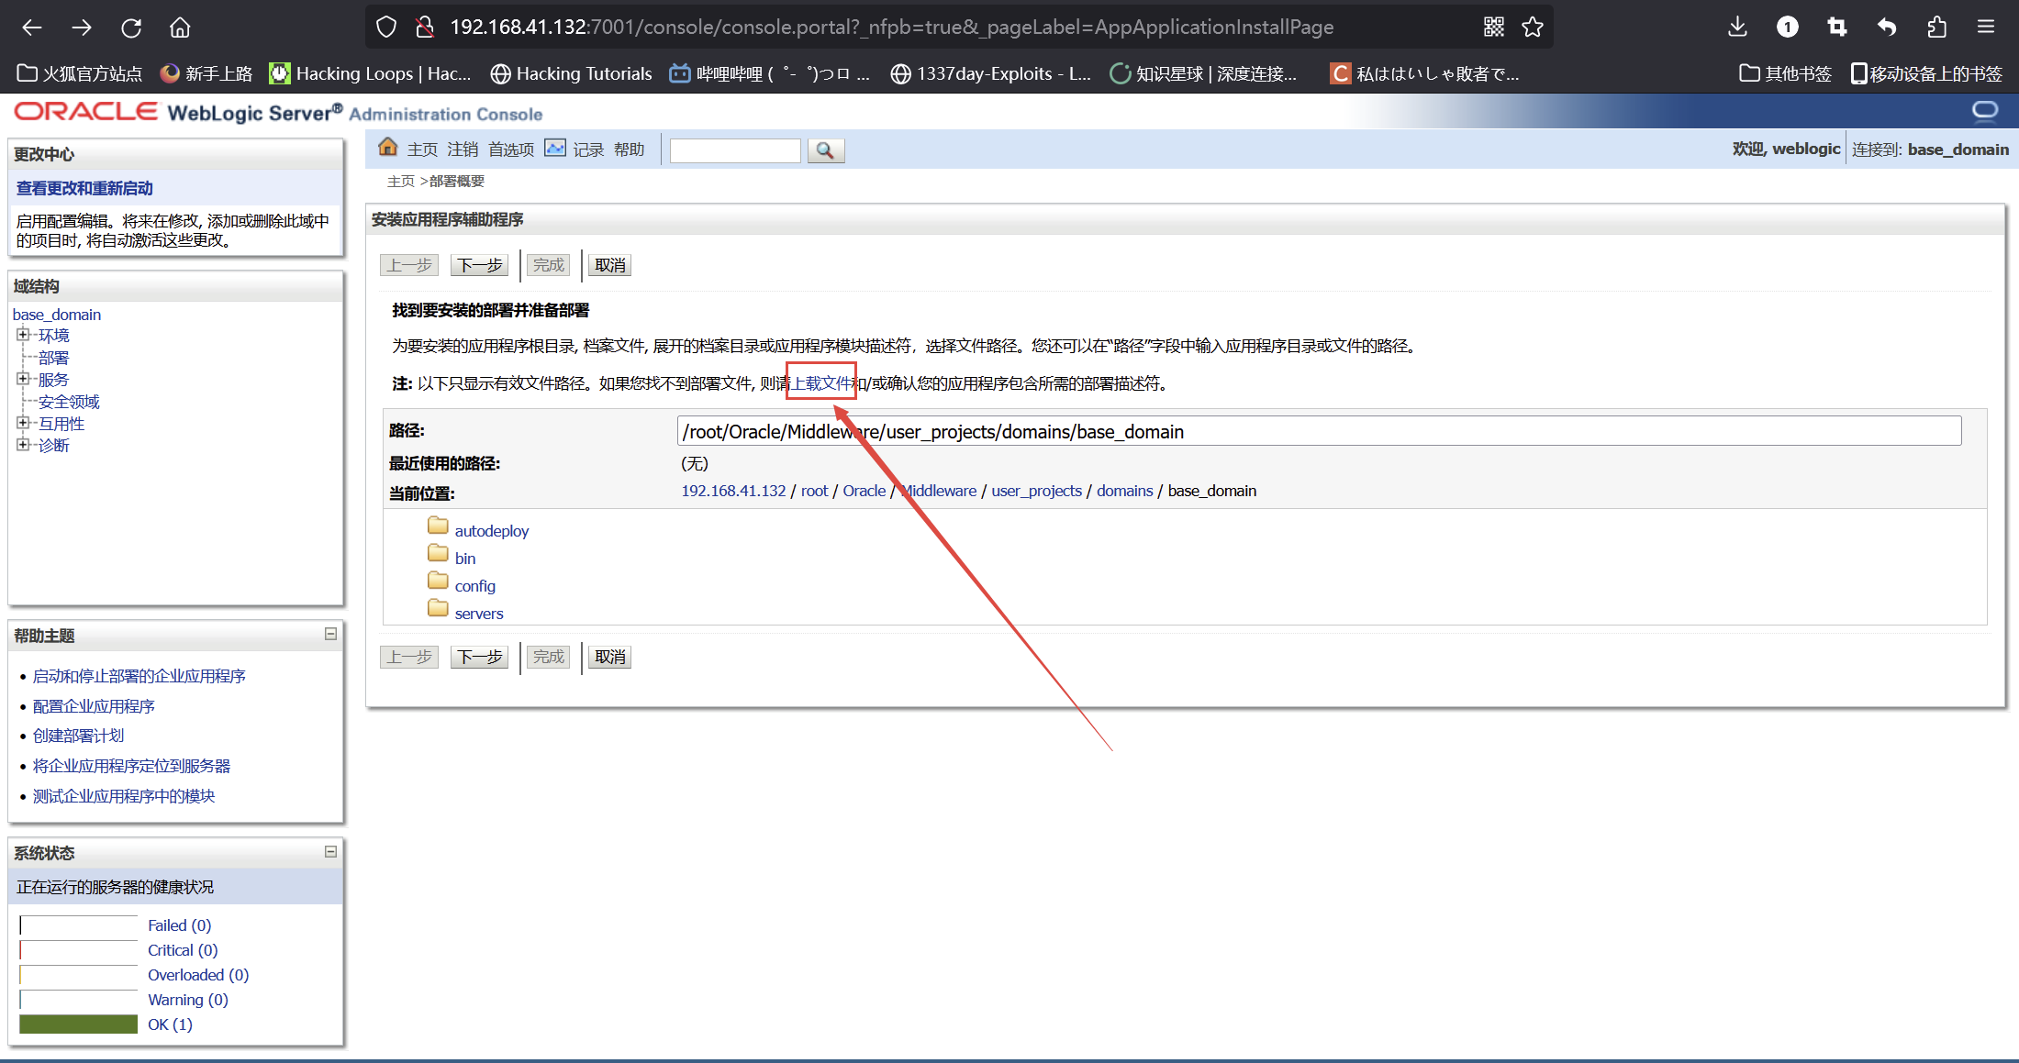2019x1063 pixels.
Task: Click 主页 in console toolbar
Action: [422, 149]
